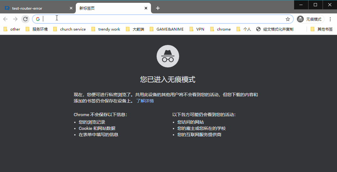Open the trendy work bookmark folder

click(x=106, y=29)
